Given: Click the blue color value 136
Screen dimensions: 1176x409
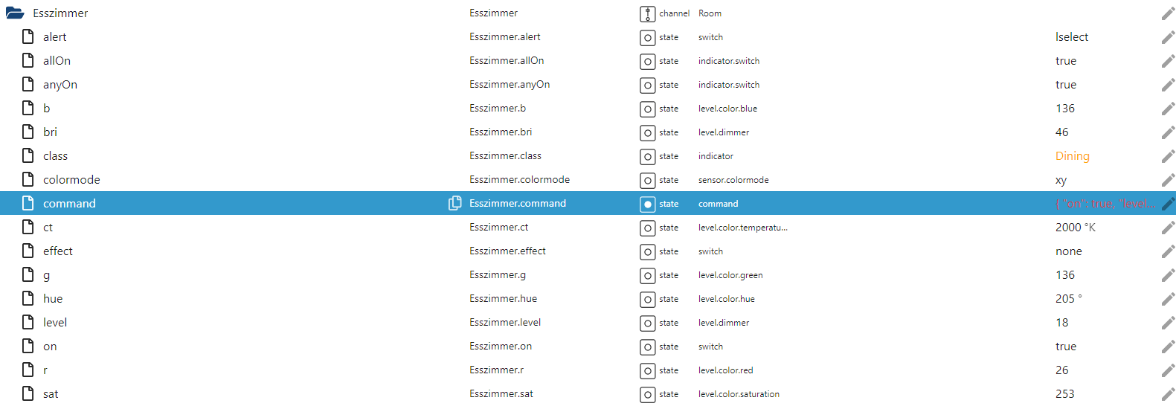Looking at the screenshot, I should 1064,109.
